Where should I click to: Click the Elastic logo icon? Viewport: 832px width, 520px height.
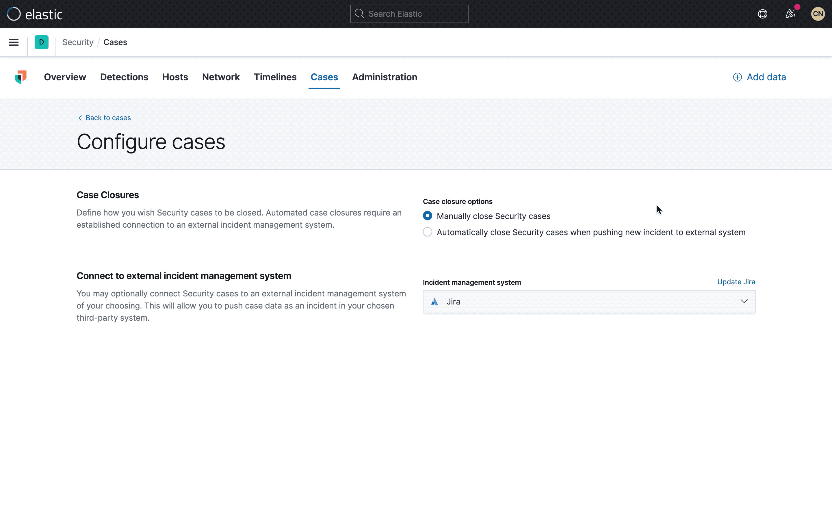[x=14, y=14]
